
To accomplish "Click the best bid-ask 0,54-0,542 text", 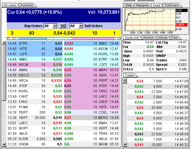I will click(64, 33).
